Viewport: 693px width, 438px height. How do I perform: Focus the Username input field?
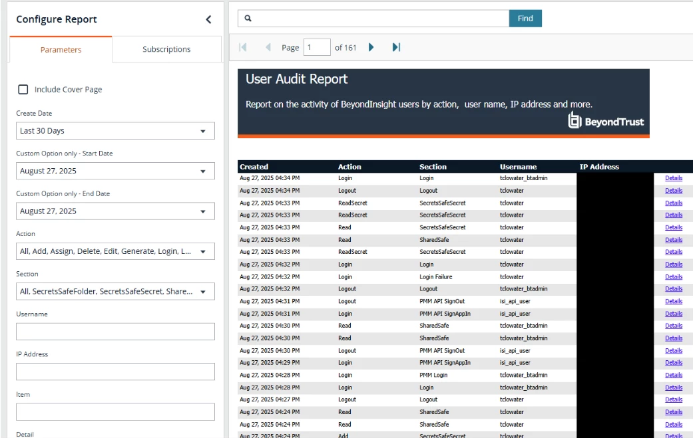pos(115,332)
